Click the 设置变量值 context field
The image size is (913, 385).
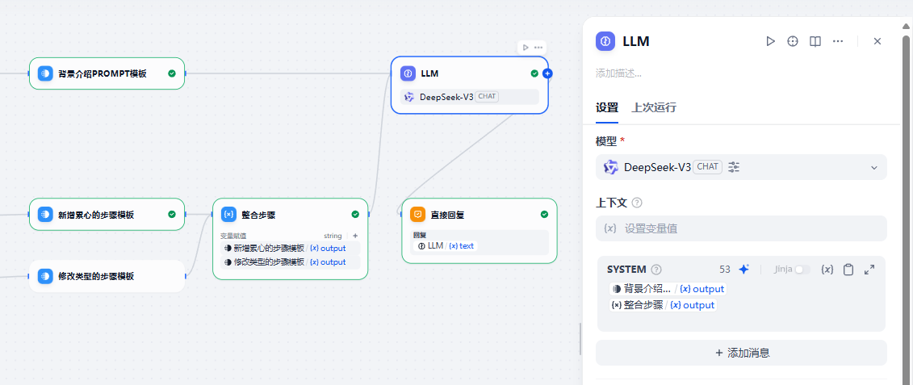pos(741,228)
